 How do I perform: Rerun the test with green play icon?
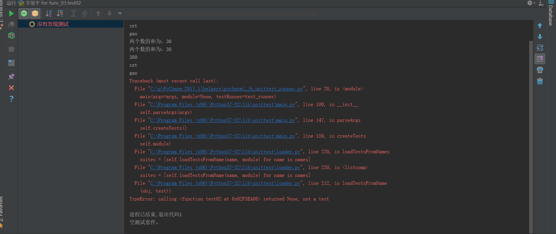click(x=11, y=13)
